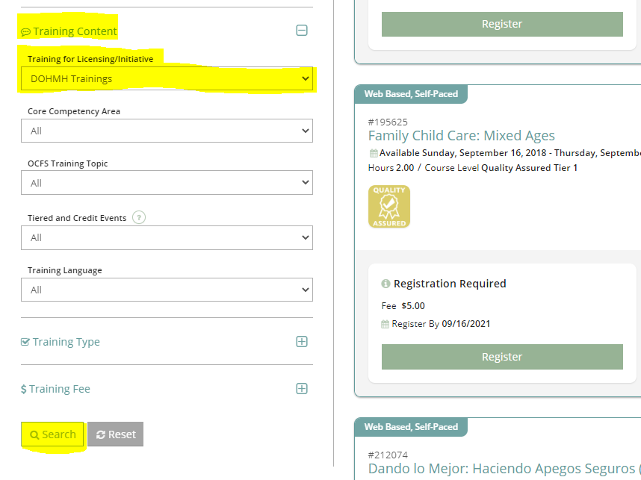
Task: Click the Web Based, Self-Paced tab on course #195625
Action: click(x=410, y=94)
